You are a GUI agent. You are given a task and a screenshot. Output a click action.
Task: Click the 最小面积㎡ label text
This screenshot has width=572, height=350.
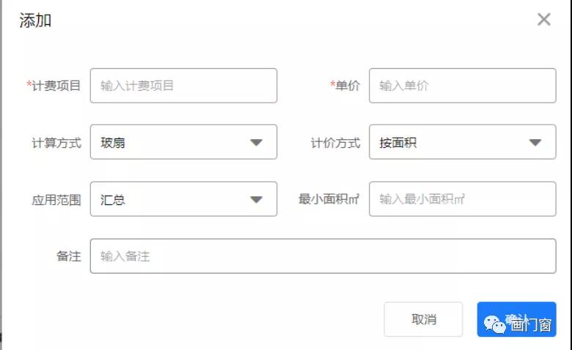pyautogui.click(x=329, y=199)
